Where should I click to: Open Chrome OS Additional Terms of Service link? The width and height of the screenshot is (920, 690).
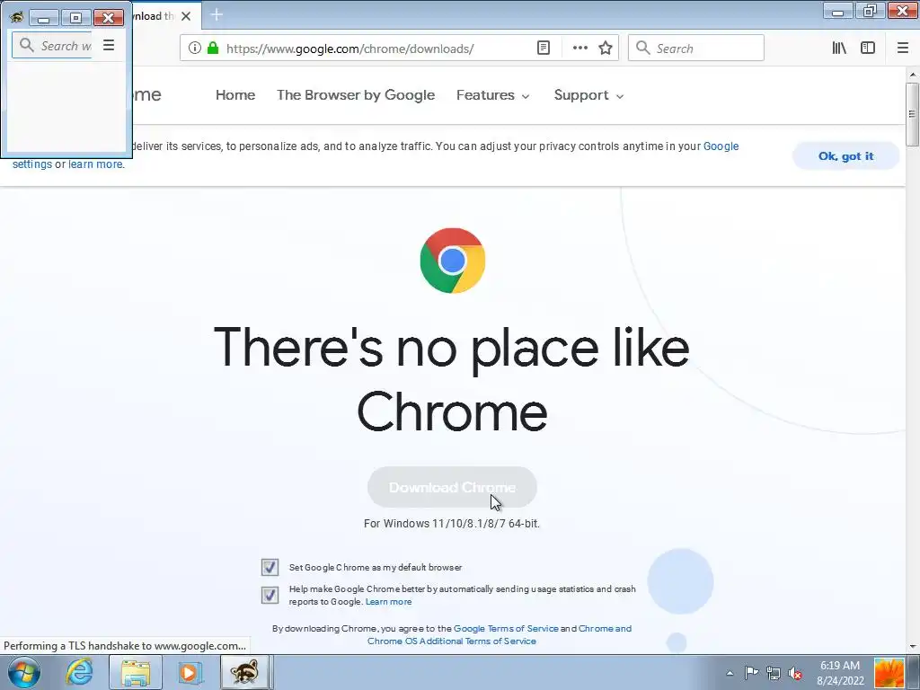tap(452, 641)
